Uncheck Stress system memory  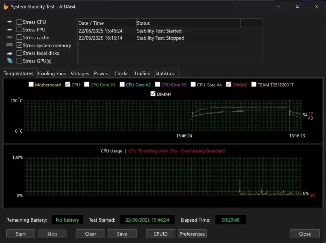pos(19,45)
